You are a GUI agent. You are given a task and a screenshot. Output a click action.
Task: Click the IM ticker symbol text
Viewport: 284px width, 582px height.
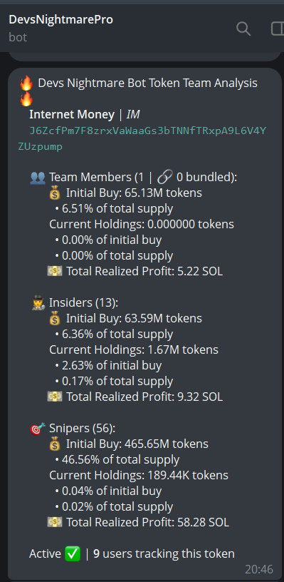click(133, 115)
